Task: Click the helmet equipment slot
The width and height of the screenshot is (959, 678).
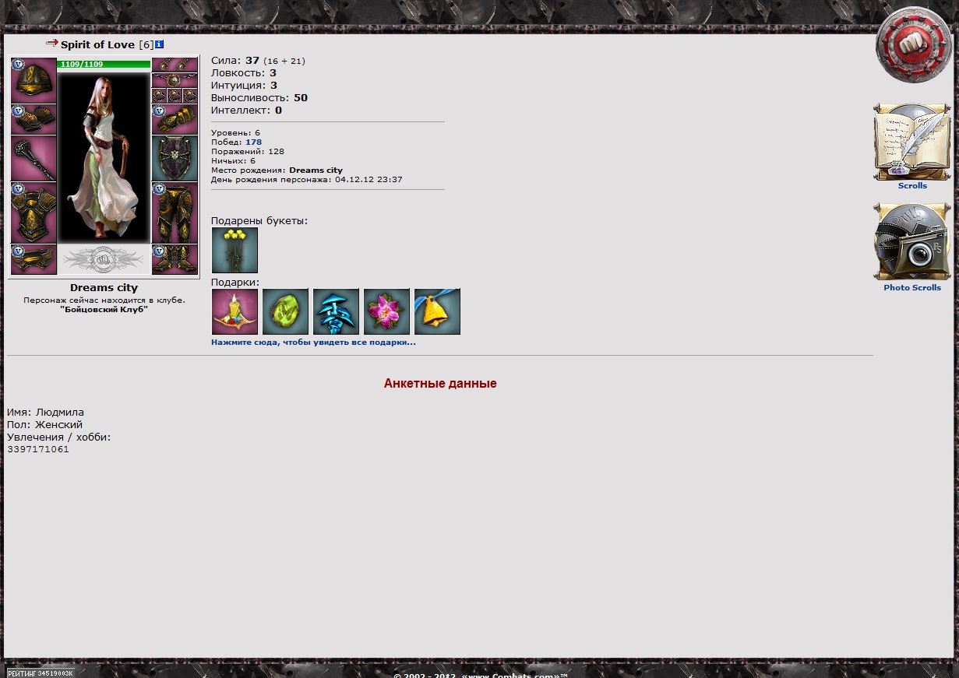Action: tap(33, 80)
